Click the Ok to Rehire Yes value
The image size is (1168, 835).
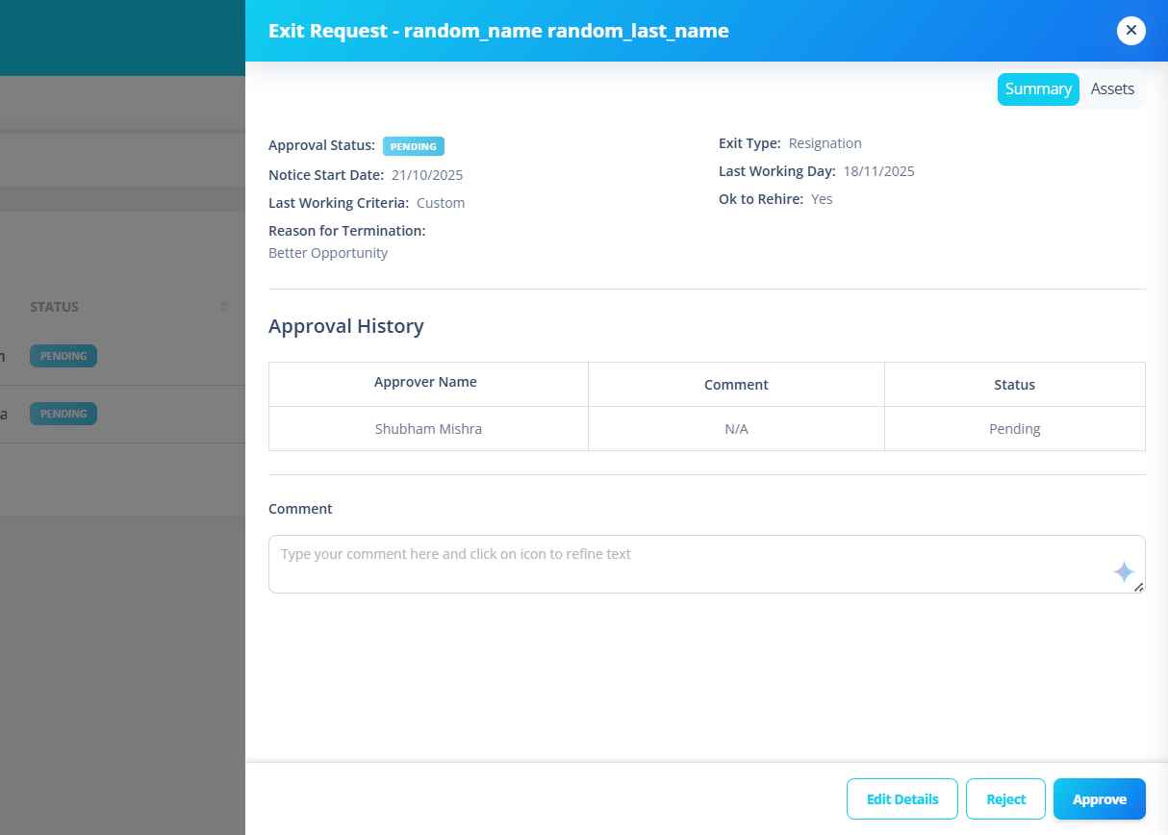click(x=822, y=199)
